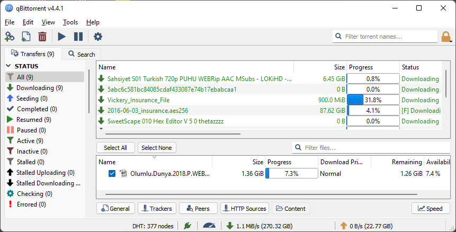
Task: Click the Add Torrent Link icon
Action: pos(10,37)
